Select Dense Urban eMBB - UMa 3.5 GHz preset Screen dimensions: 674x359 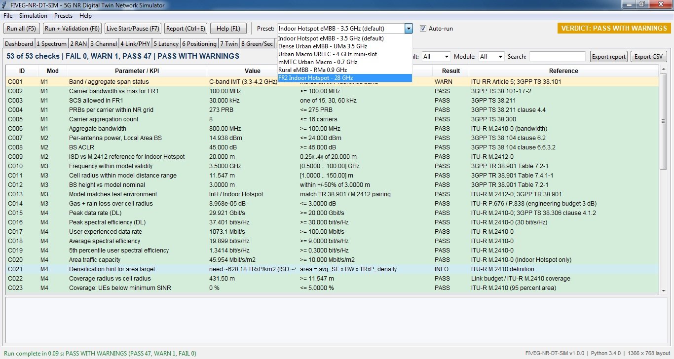tap(345, 46)
